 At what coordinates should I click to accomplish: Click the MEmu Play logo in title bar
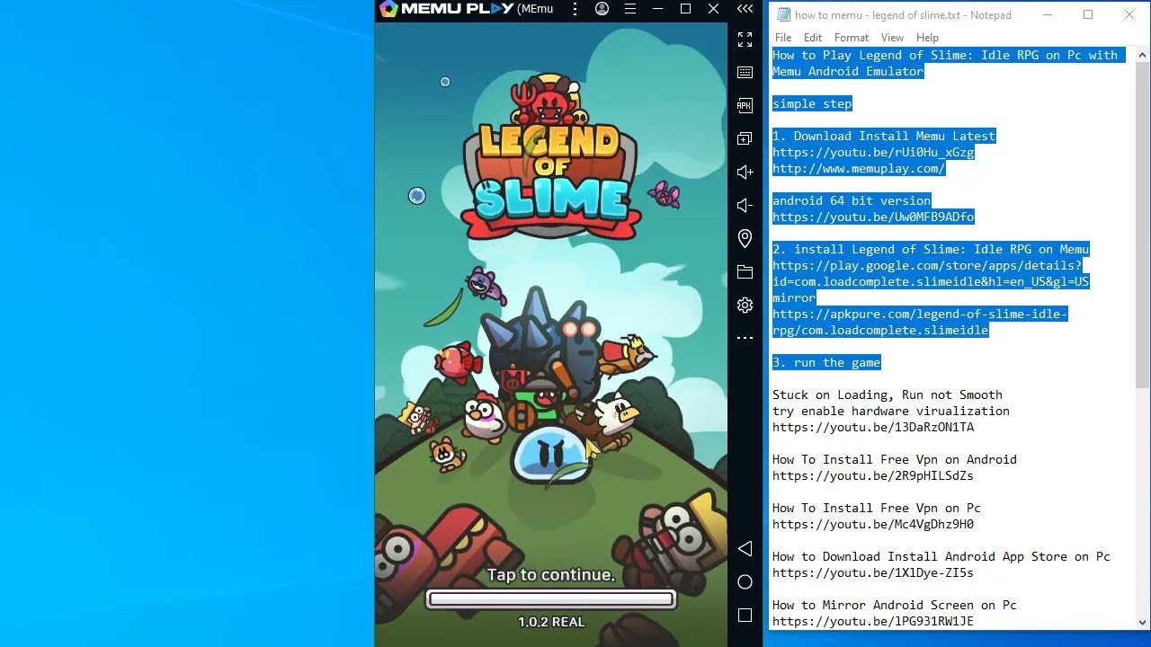pyautogui.click(x=446, y=9)
